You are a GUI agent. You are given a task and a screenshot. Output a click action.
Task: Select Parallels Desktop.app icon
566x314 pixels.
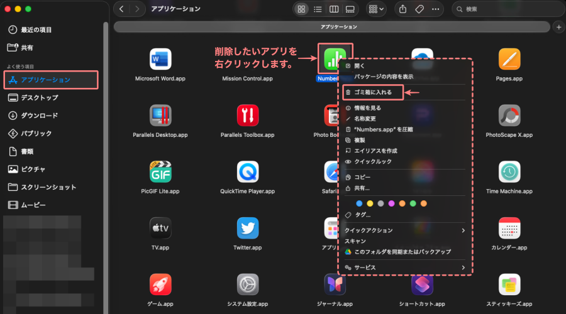point(160,116)
